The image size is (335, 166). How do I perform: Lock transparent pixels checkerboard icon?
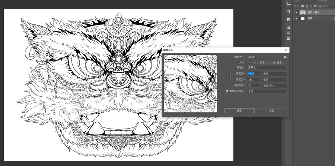click(x=303, y=6)
